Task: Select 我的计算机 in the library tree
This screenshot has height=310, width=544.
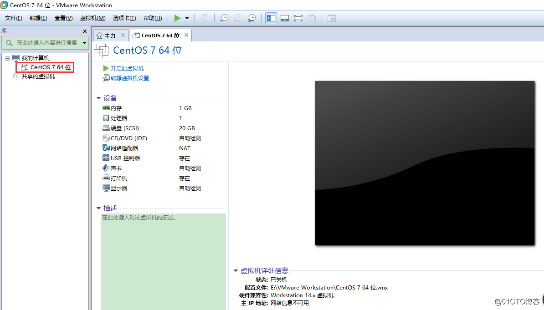Action: 36,58
